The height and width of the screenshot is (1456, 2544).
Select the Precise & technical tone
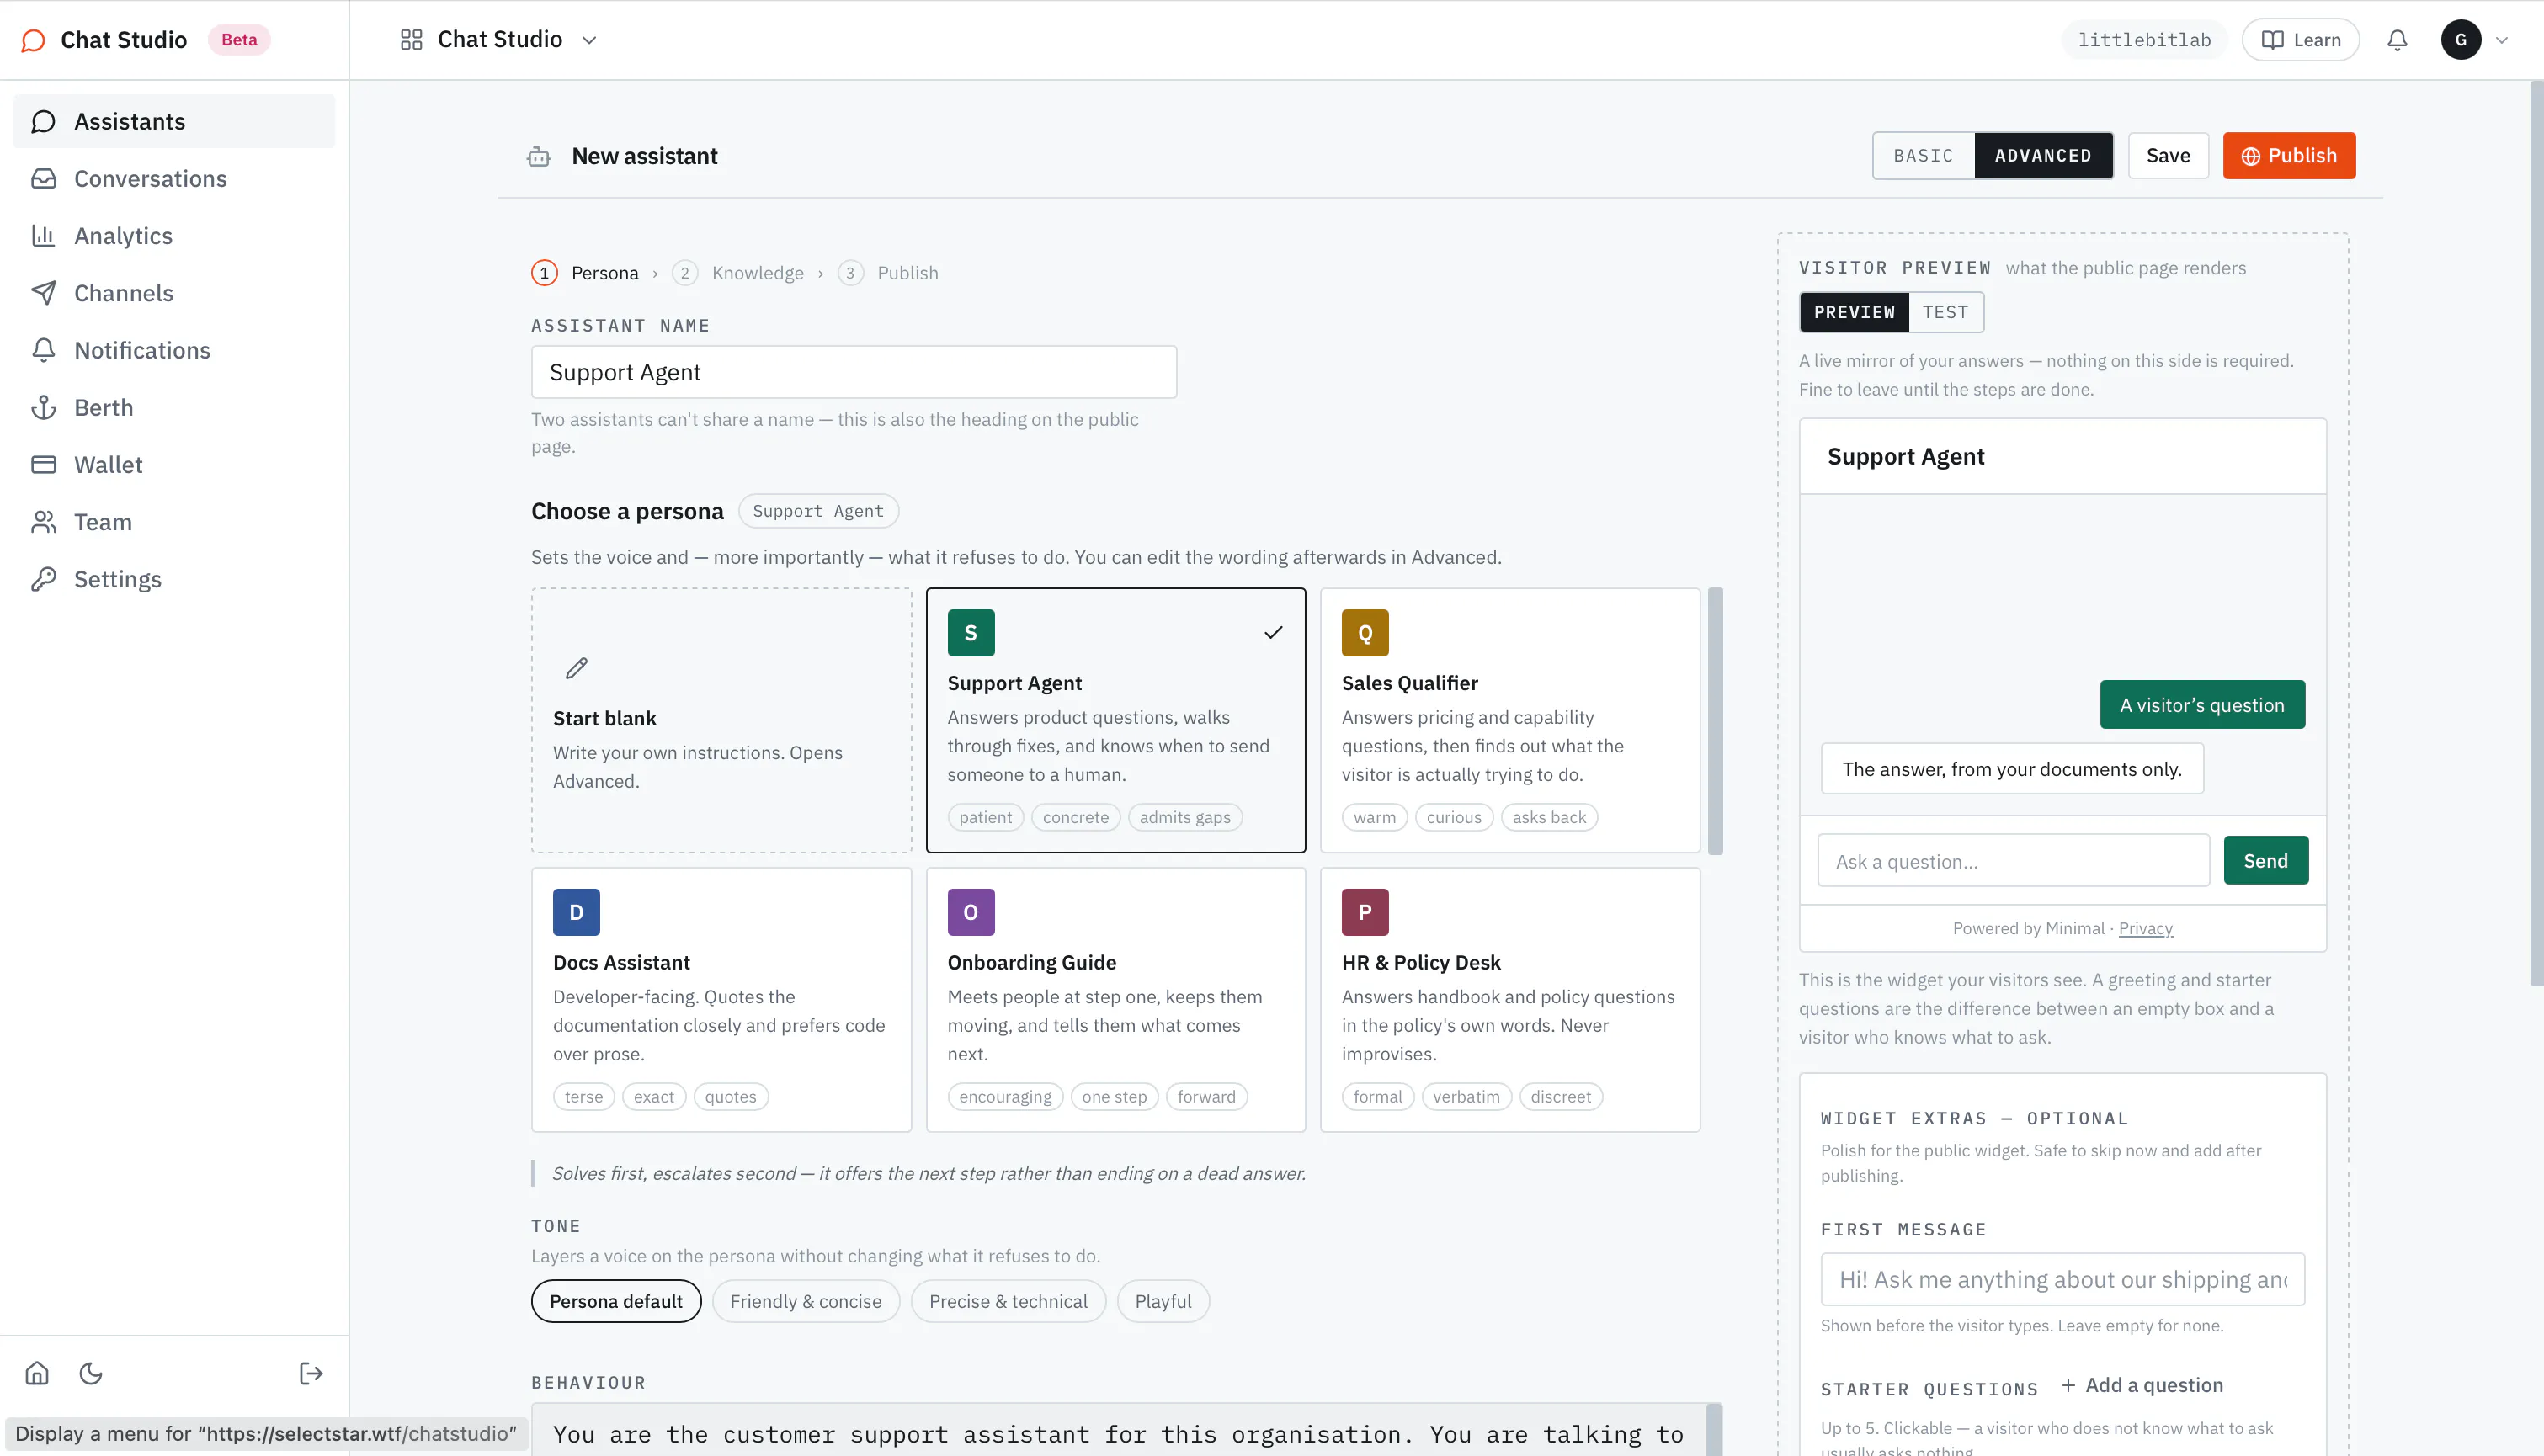coord(1008,1301)
